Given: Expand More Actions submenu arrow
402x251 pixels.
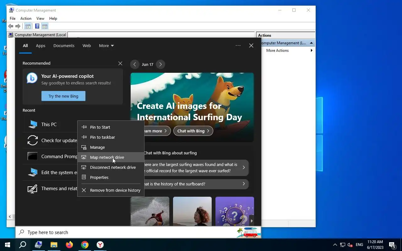Looking at the screenshot, I should coord(312,51).
